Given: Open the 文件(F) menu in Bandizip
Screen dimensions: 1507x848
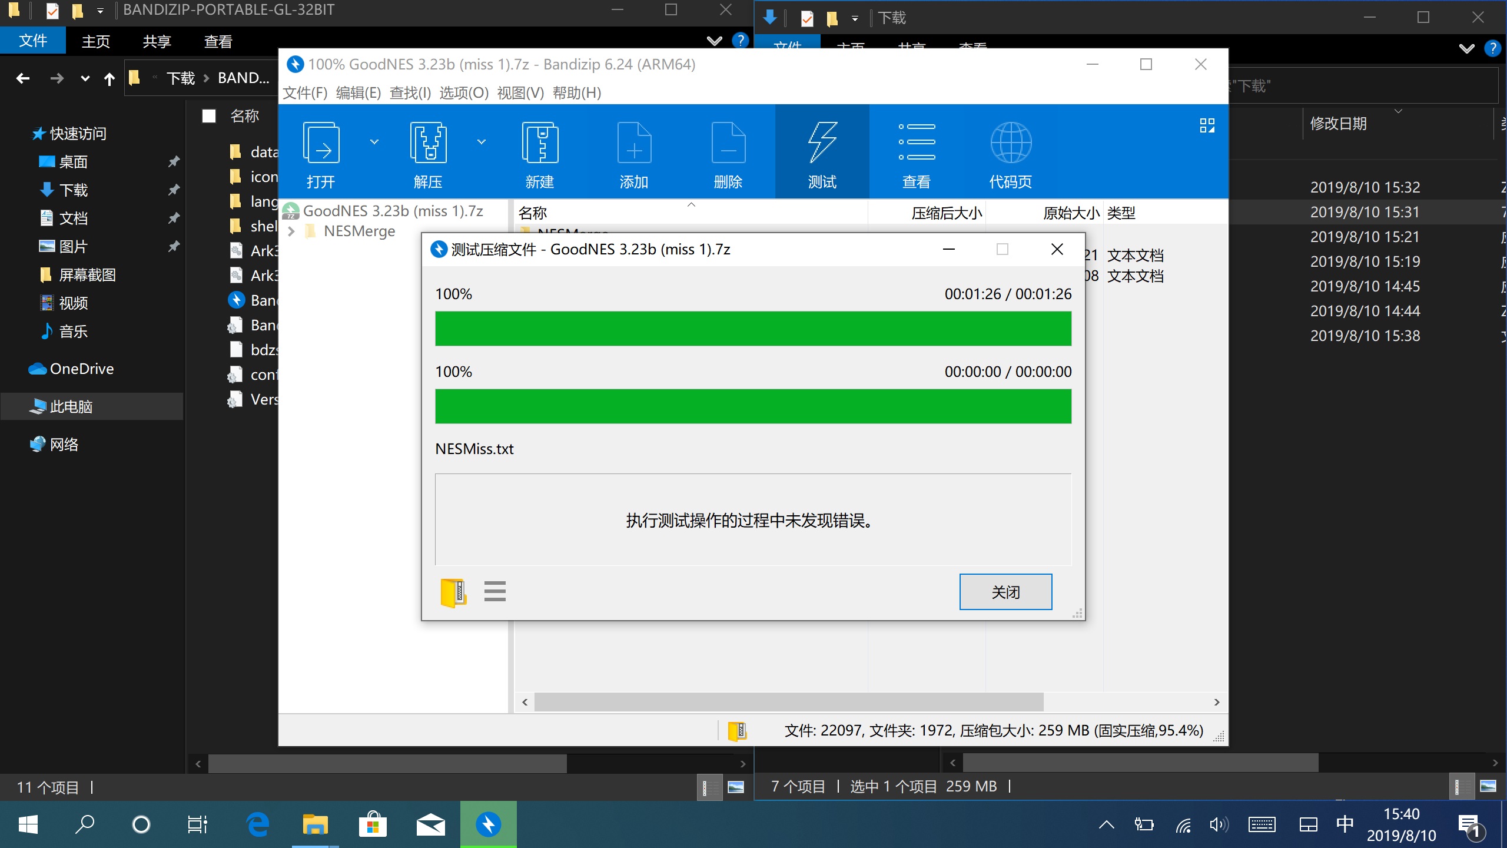Looking at the screenshot, I should 305,93.
